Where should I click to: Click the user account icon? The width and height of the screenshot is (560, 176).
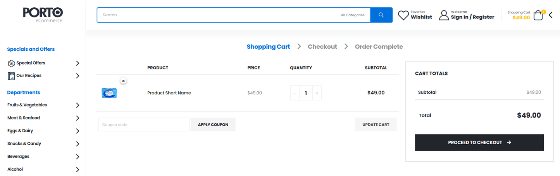click(444, 15)
